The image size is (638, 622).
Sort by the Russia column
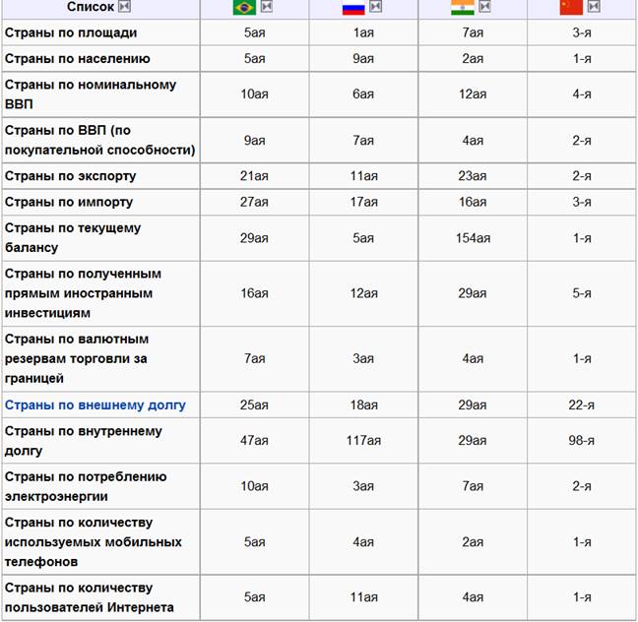coord(375,7)
